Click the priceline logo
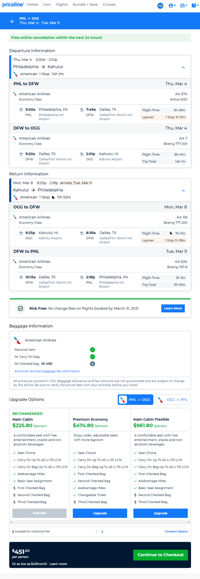The width and height of the screenshot is (200, 579). (13, 4)
